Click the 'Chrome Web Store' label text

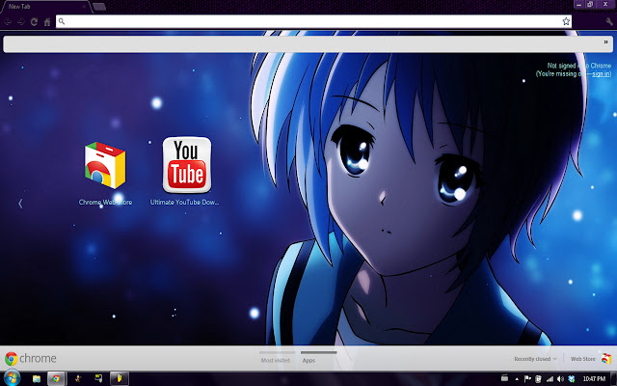[105, 202]
